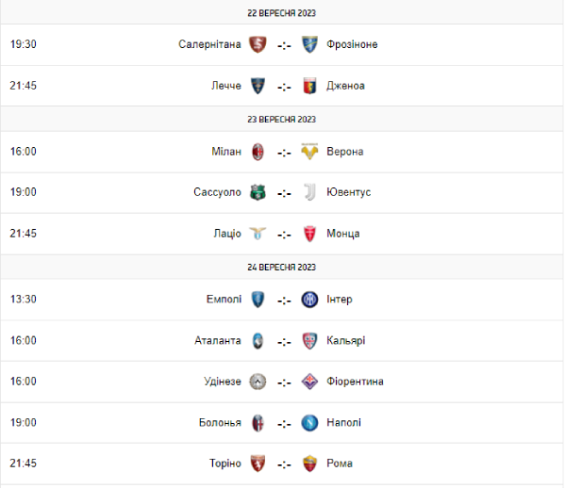This screenshot has height=488, width=566.
Task: Open the Лечче team name link
Action: pyautogui.click(x=226, y=86)
